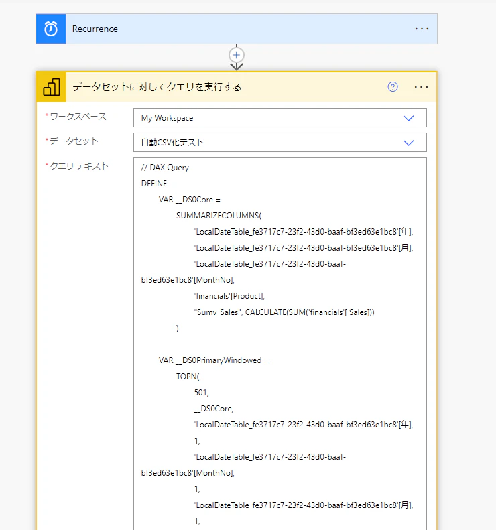Click the ワークスペース field label
Screen dimensions: 496x530
point(78,117)
